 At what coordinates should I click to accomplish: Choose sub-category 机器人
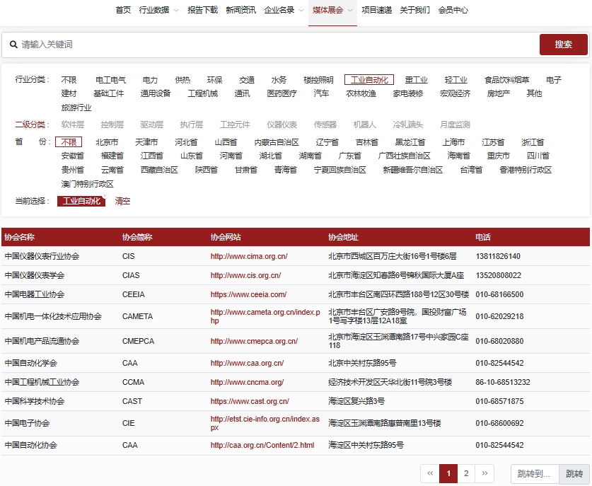click(x=364, y=125)
